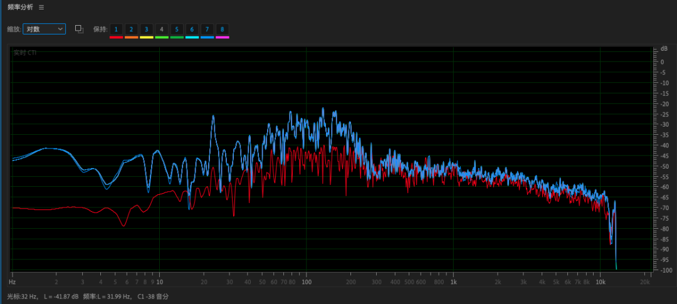677x304 pixels.
Task: Enable hold button 4
Action: (x=162, y=29)
